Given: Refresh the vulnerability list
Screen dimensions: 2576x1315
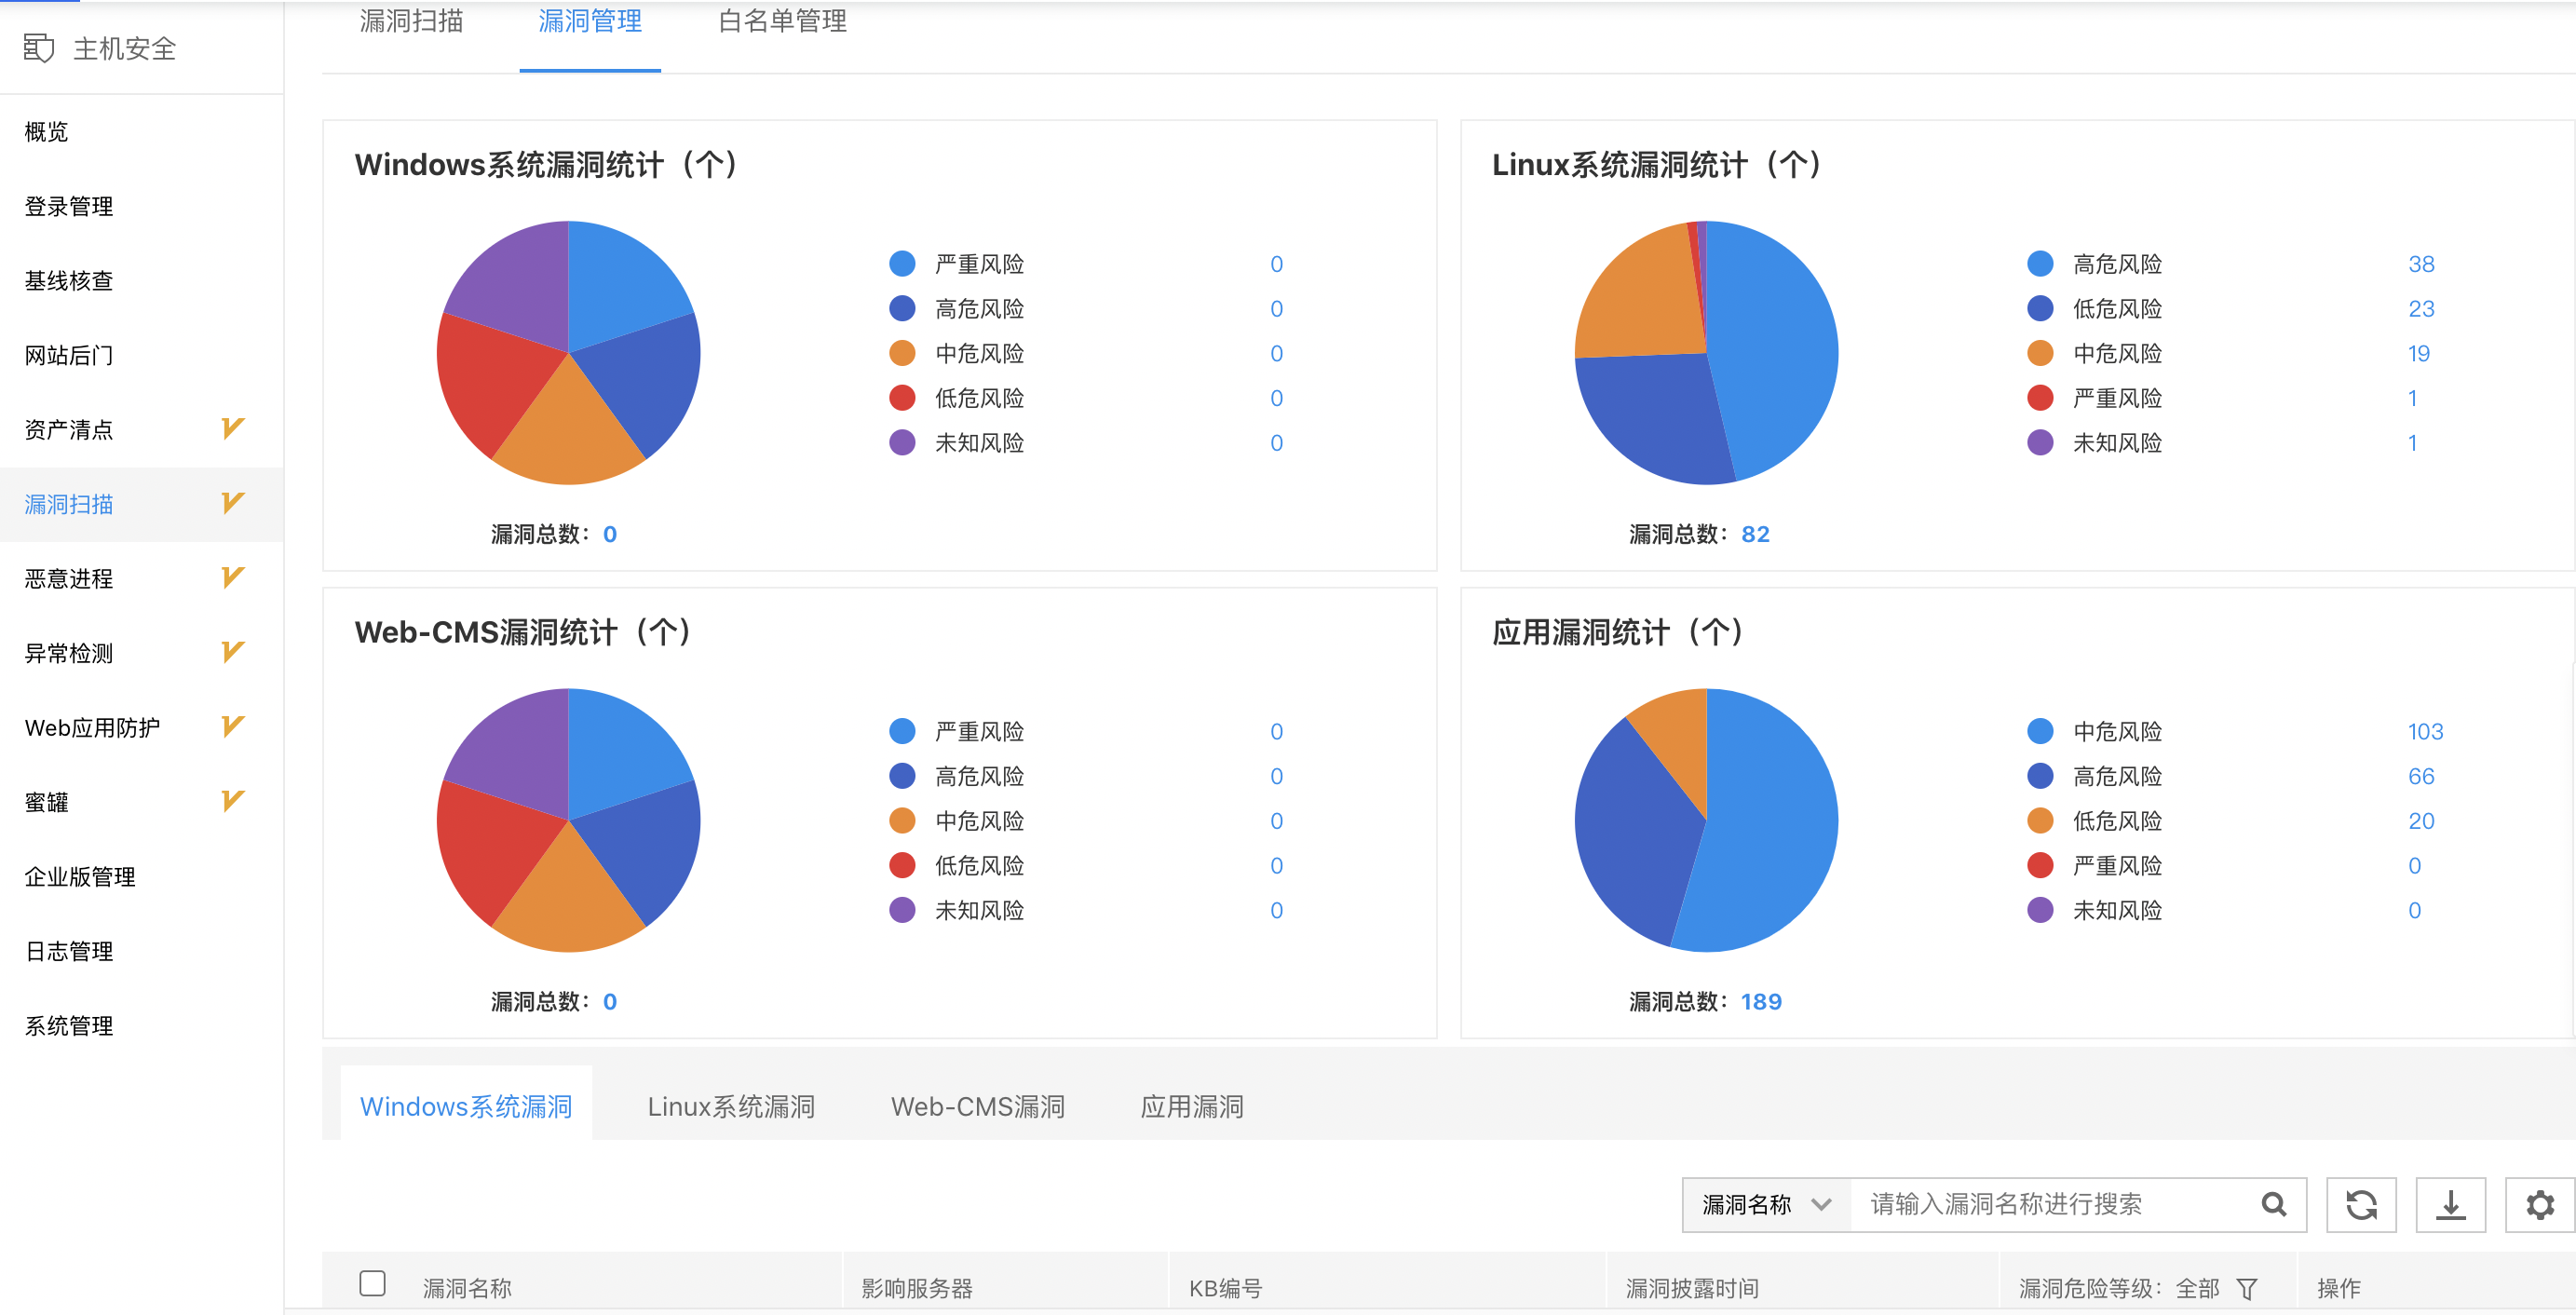Looking at the screenshot, I should tap(2361, 1204).
